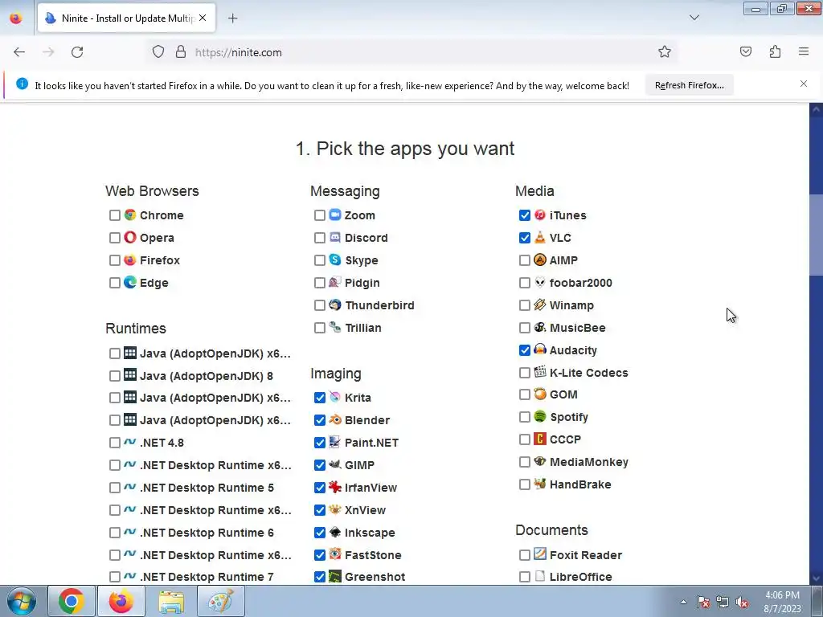This screenshot has width=823, height=617.
Task: Click the Save to Pocket icon
Action: pos(745,51)
